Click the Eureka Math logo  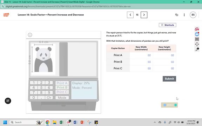point(6,15)
